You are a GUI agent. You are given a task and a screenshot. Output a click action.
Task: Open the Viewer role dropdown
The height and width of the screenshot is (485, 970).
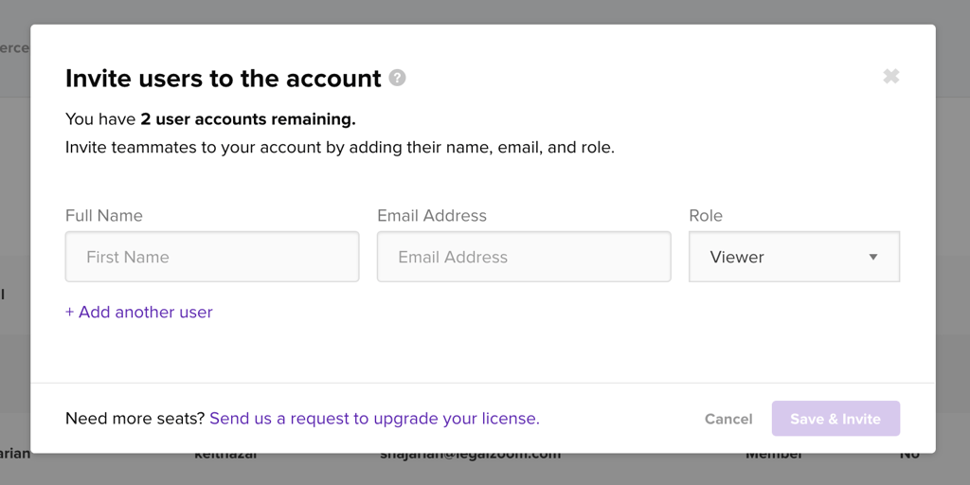tap(794, 257)
